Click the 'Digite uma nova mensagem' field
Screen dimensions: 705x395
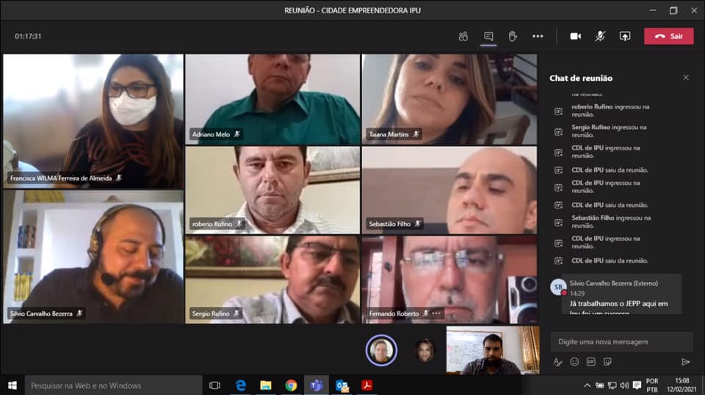click(621, 341)
